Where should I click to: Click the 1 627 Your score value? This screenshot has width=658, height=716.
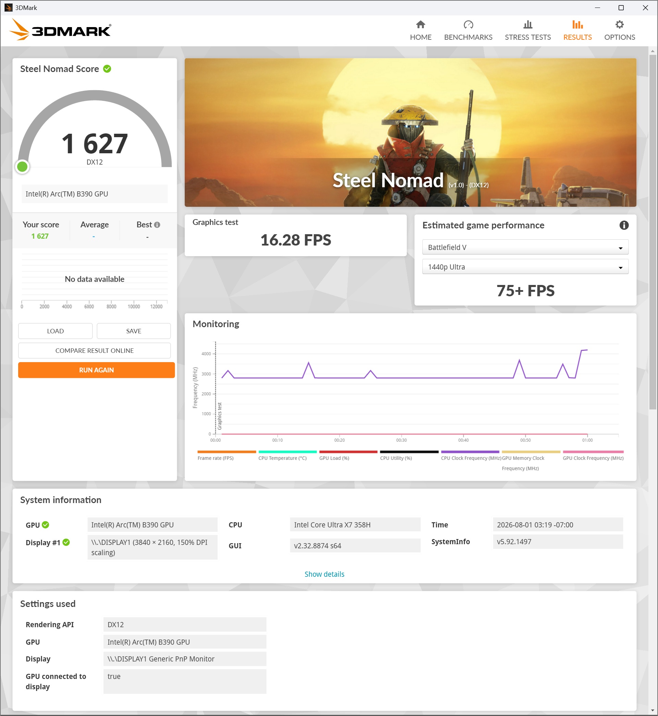[40, 236]
